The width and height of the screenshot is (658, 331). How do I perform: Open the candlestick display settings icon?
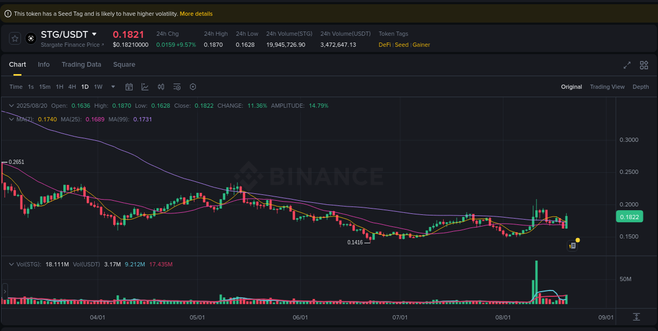coord(161,86)
